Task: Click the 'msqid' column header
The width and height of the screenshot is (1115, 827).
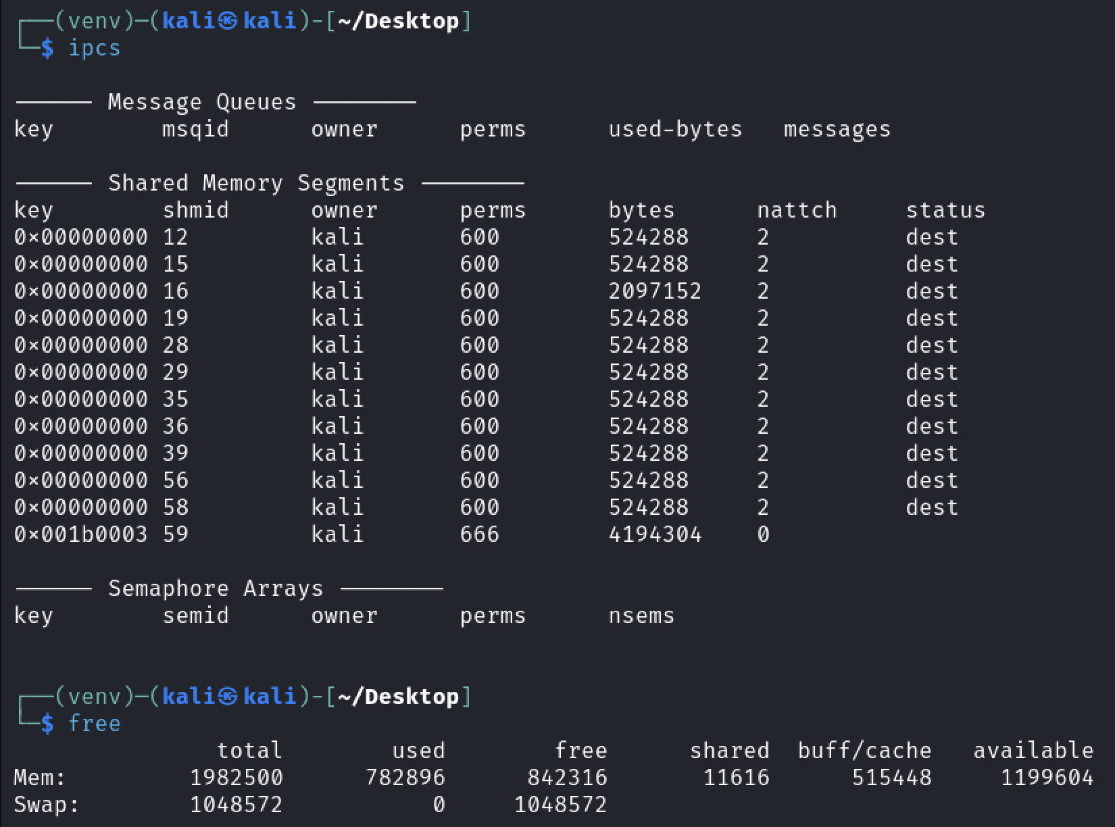Action: (196, 129)
